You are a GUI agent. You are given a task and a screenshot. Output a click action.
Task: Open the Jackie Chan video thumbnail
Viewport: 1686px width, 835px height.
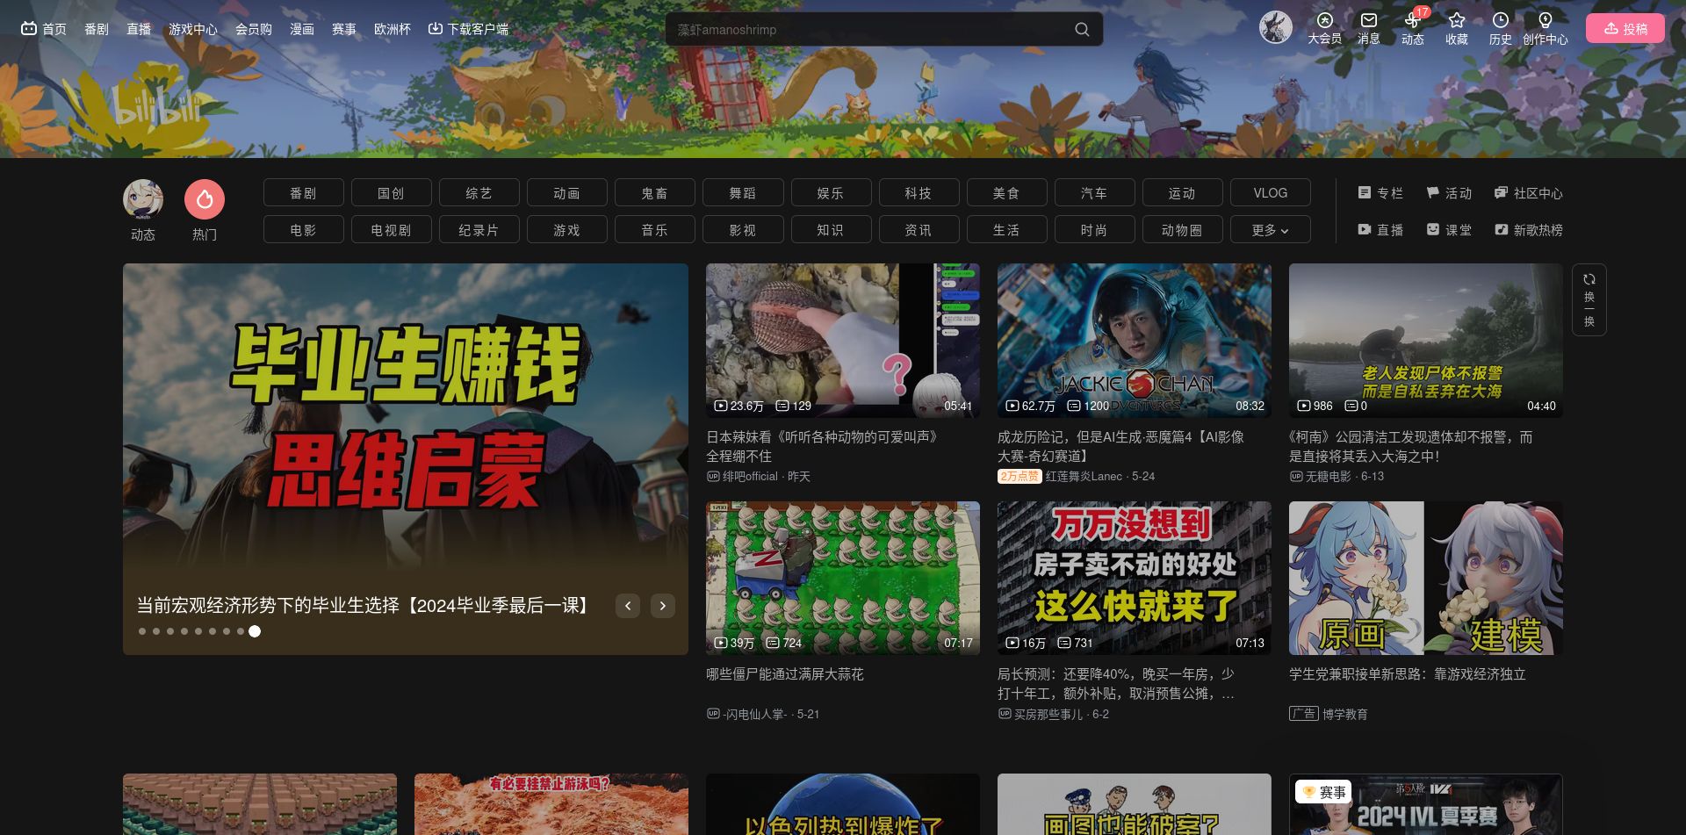click(1135, 340)
